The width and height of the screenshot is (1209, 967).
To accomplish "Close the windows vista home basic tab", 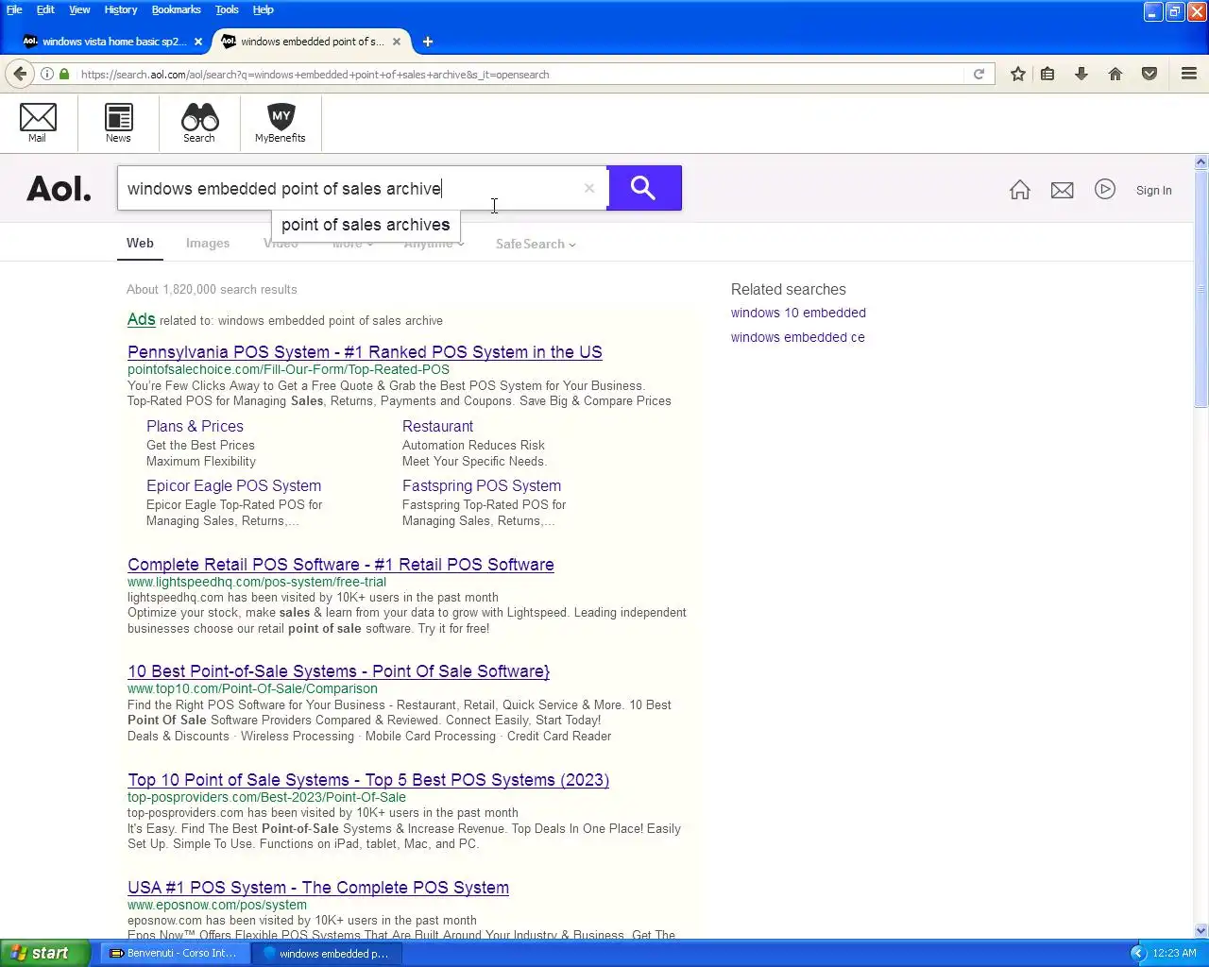I will pyautogui.click(x=198, y=42).
